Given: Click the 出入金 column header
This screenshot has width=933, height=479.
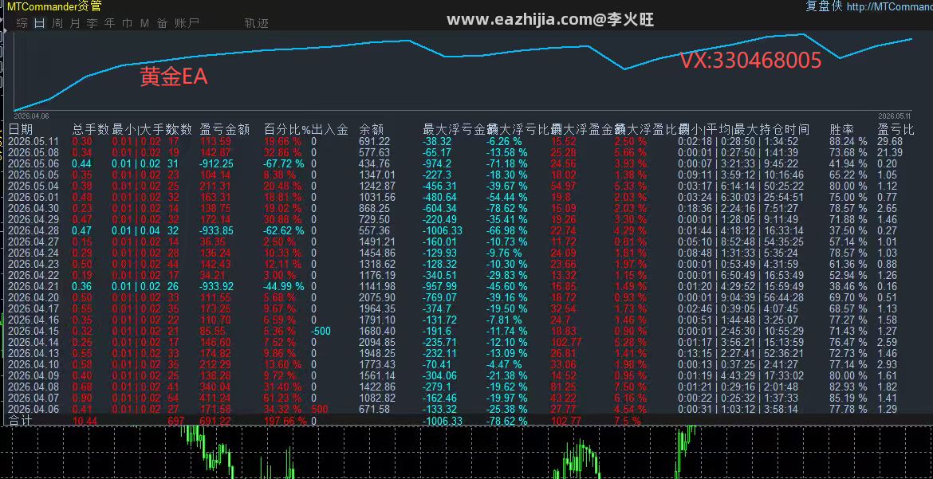Looking at the screenshot, I should click(329, 129).
